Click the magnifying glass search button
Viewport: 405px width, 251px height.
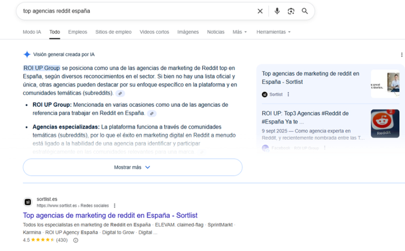point(305,11)
